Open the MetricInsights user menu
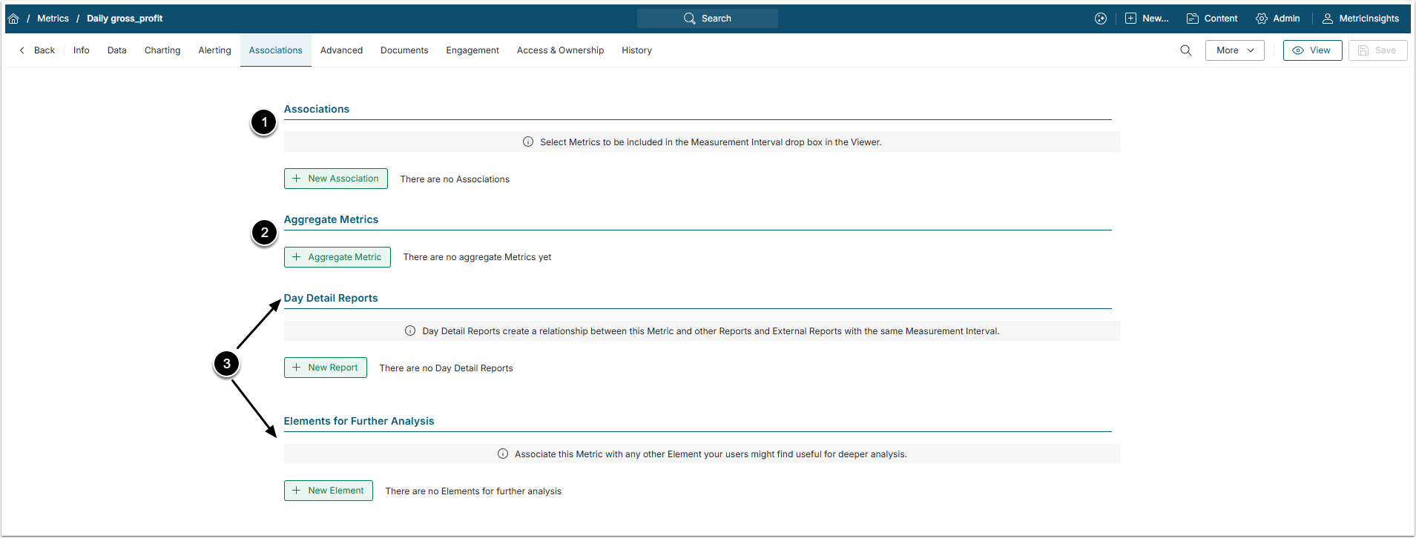 pyautogui.click(x=1360, y=19)
